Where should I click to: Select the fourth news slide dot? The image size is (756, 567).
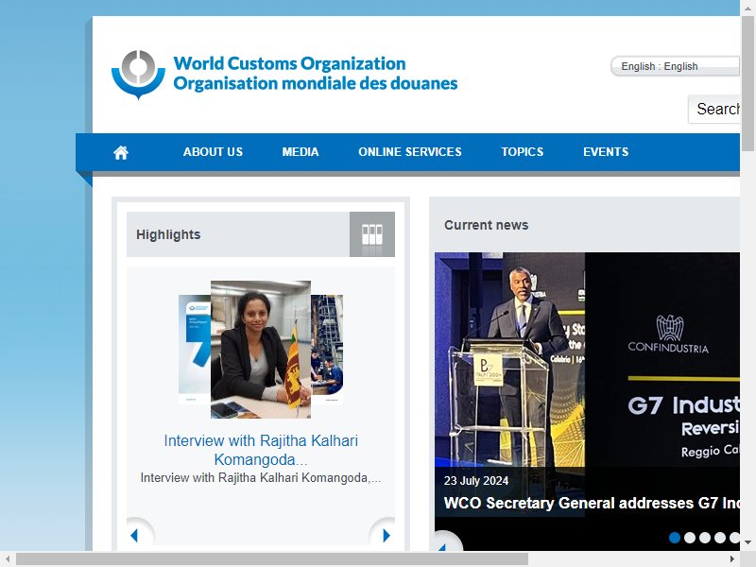coord(720,537)
